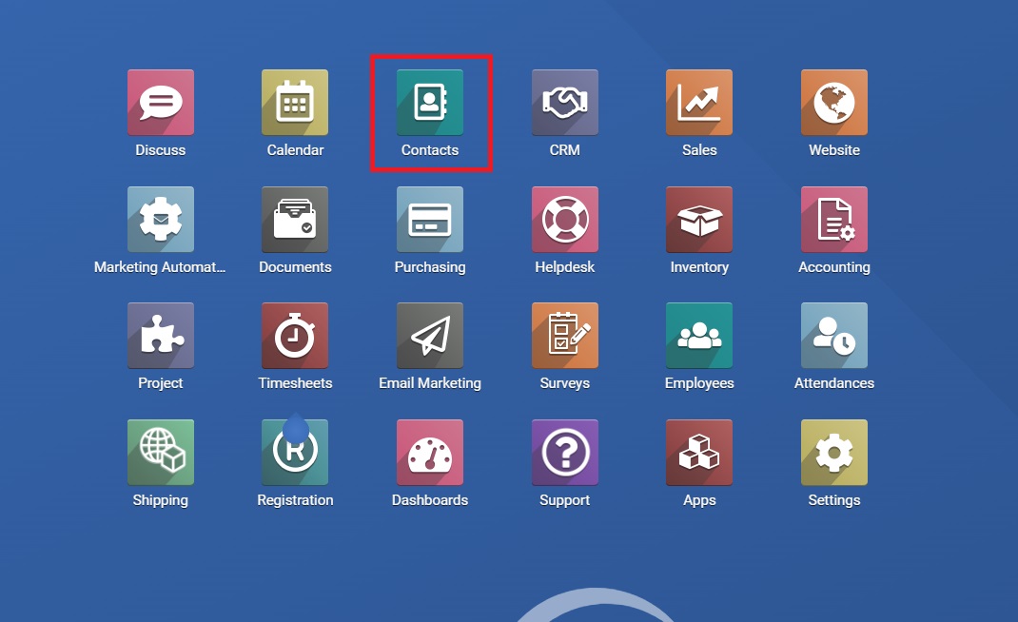
Task: Open the Sales app
Action: point(699,103)
